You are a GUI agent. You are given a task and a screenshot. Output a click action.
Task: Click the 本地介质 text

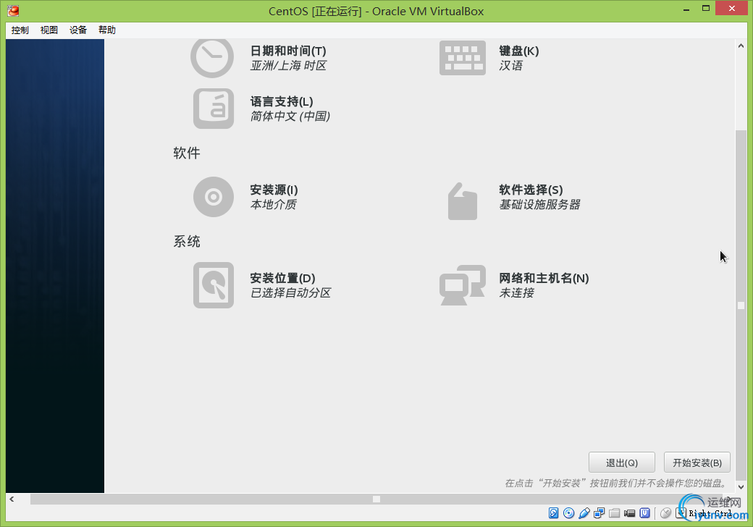[273, 205]
